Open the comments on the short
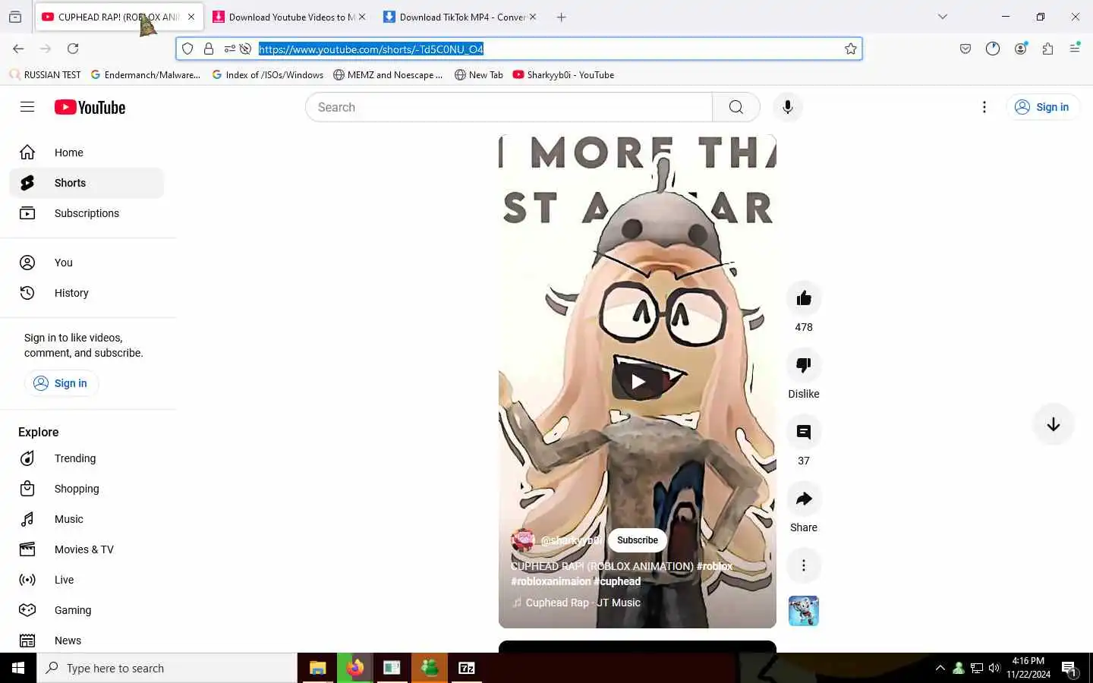 click(804, 432)
